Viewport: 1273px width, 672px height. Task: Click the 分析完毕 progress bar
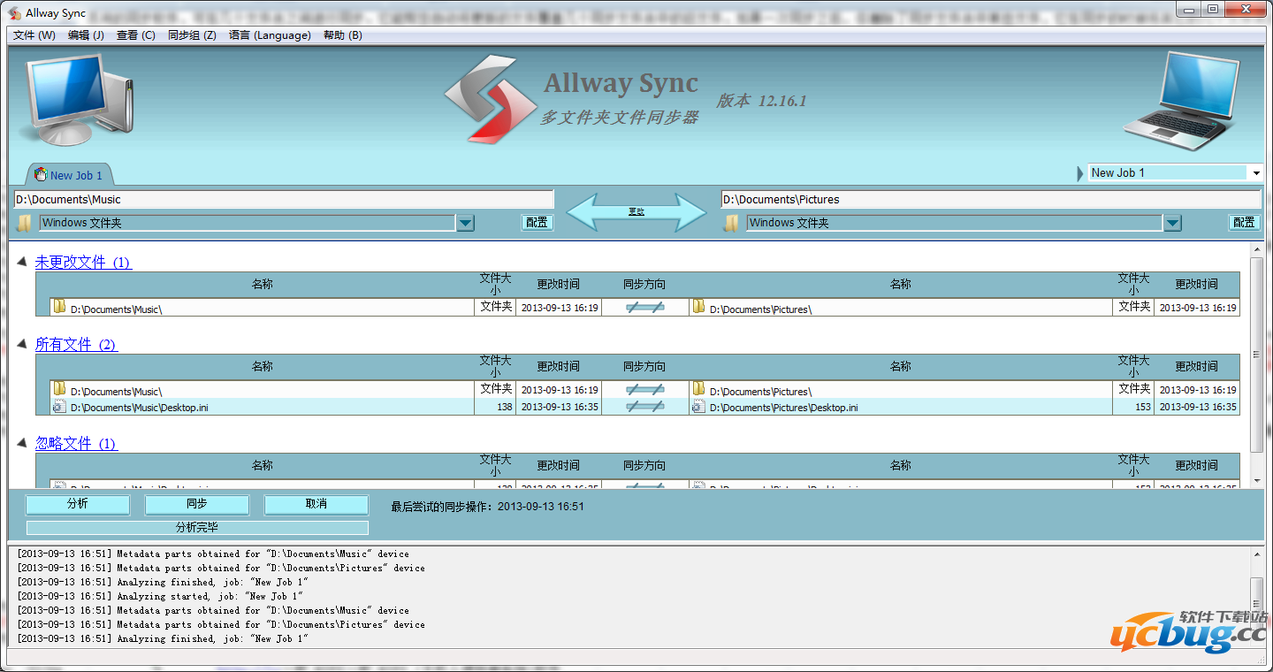click(197, 527)
